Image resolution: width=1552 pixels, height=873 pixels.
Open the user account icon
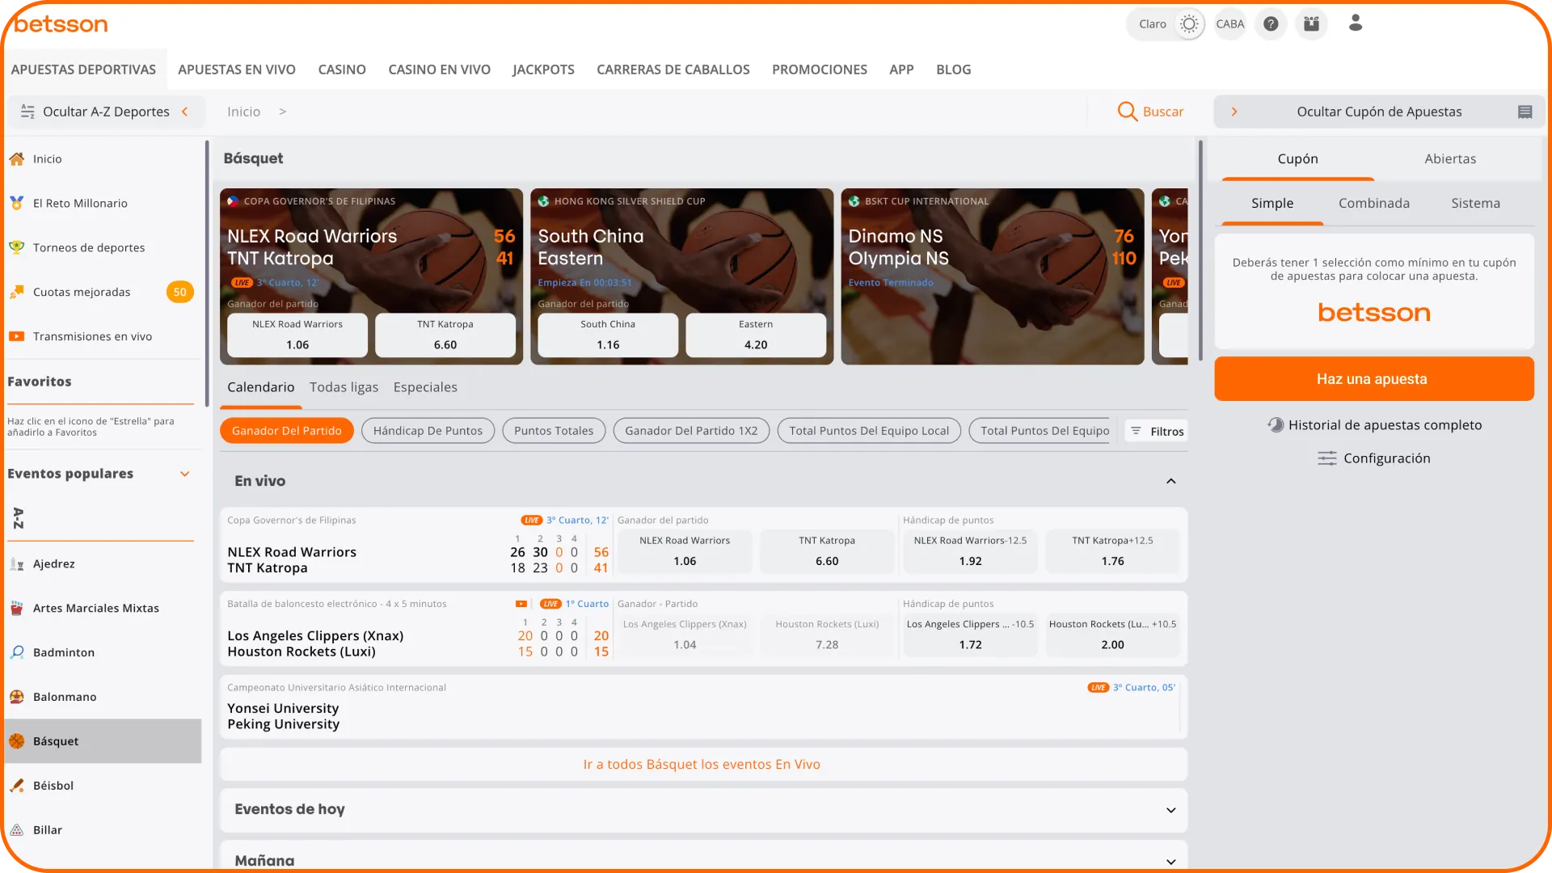[1356, 23]
